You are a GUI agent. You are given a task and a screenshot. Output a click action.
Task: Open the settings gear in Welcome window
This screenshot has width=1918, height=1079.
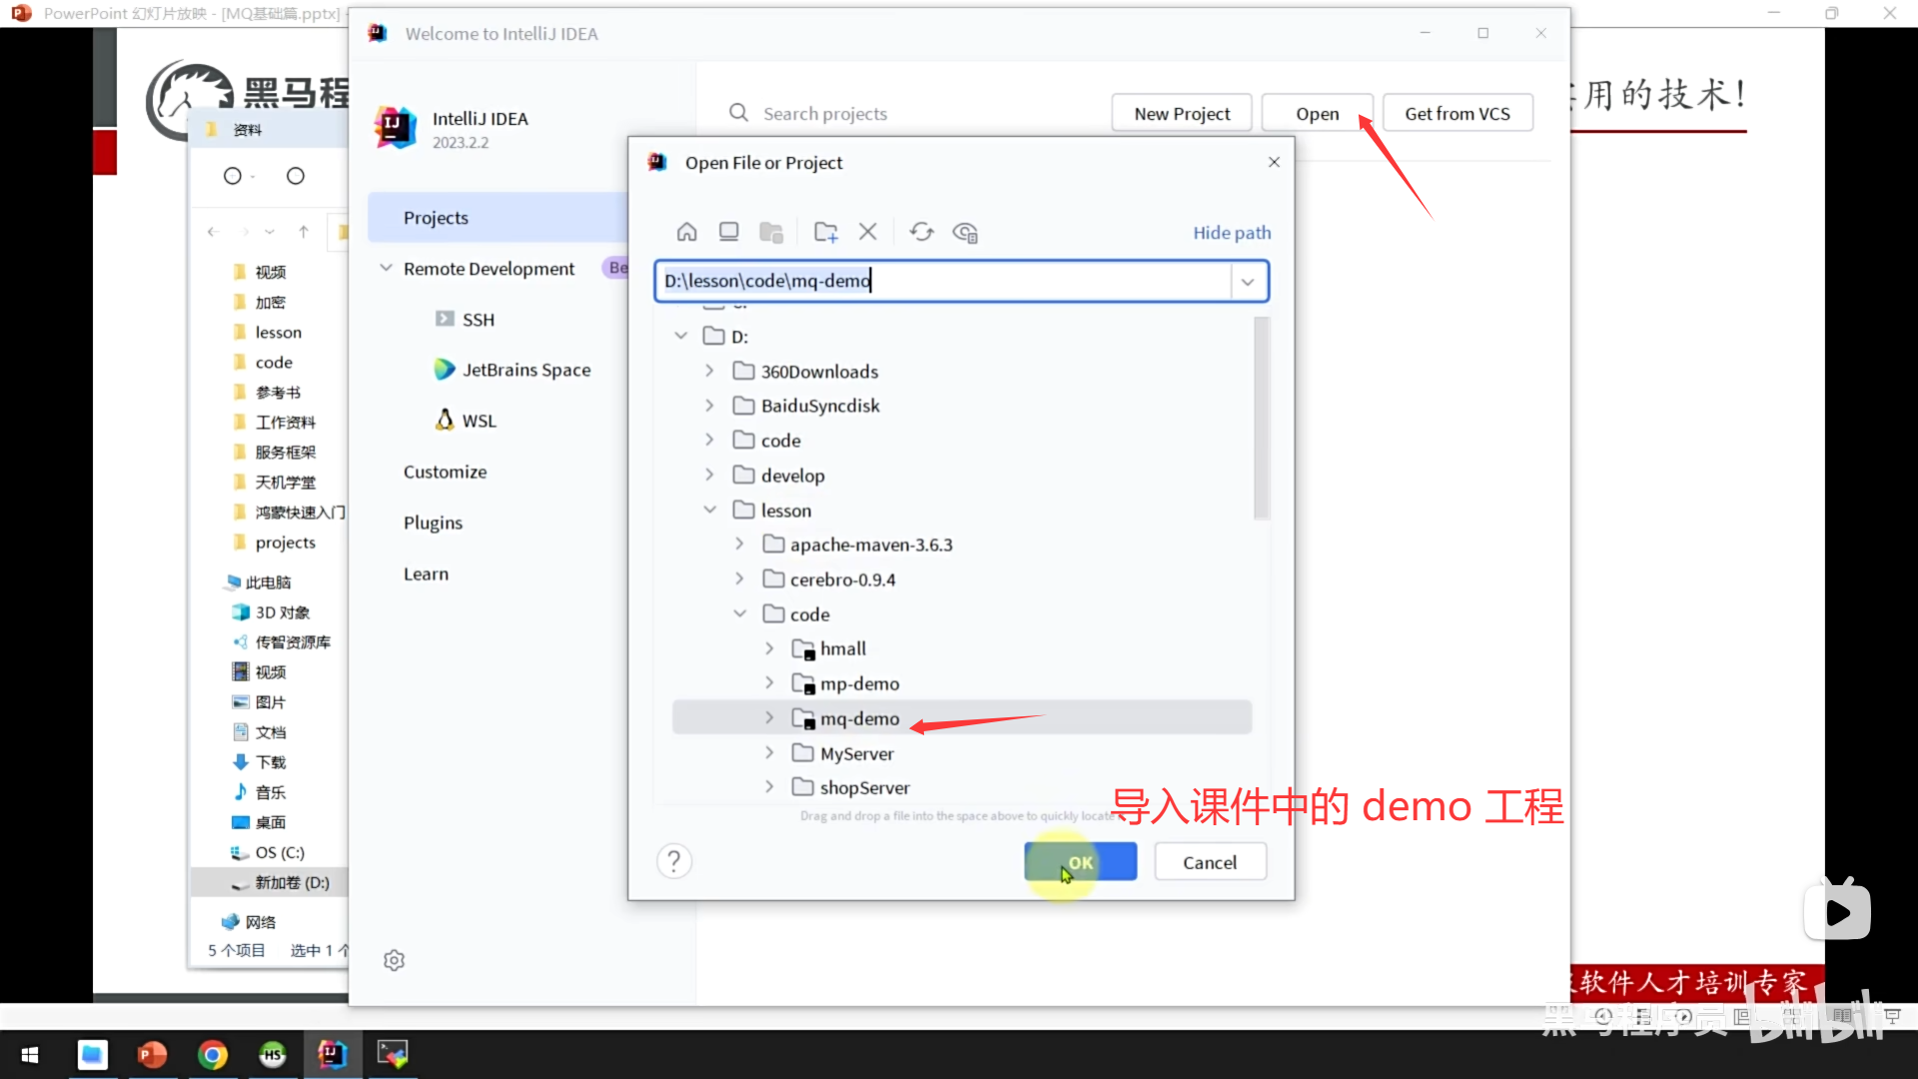pyautogui.click(x=395, y=960)
